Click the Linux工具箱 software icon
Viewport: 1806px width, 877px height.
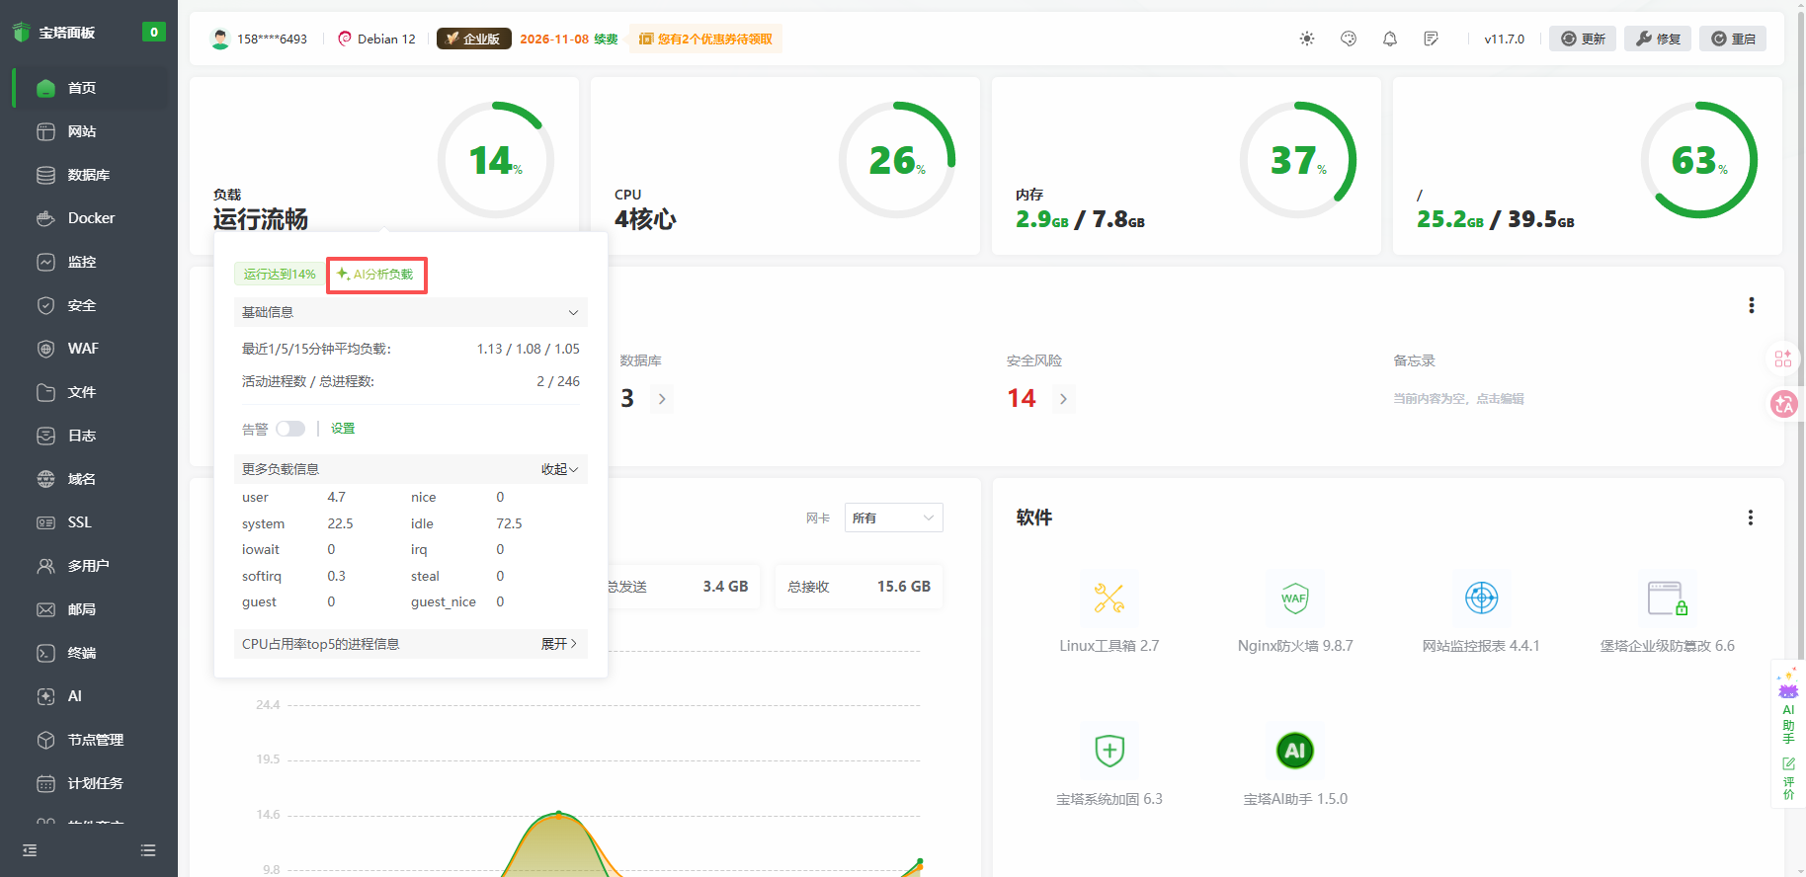pyautogui.click(x=1108, y=598)
